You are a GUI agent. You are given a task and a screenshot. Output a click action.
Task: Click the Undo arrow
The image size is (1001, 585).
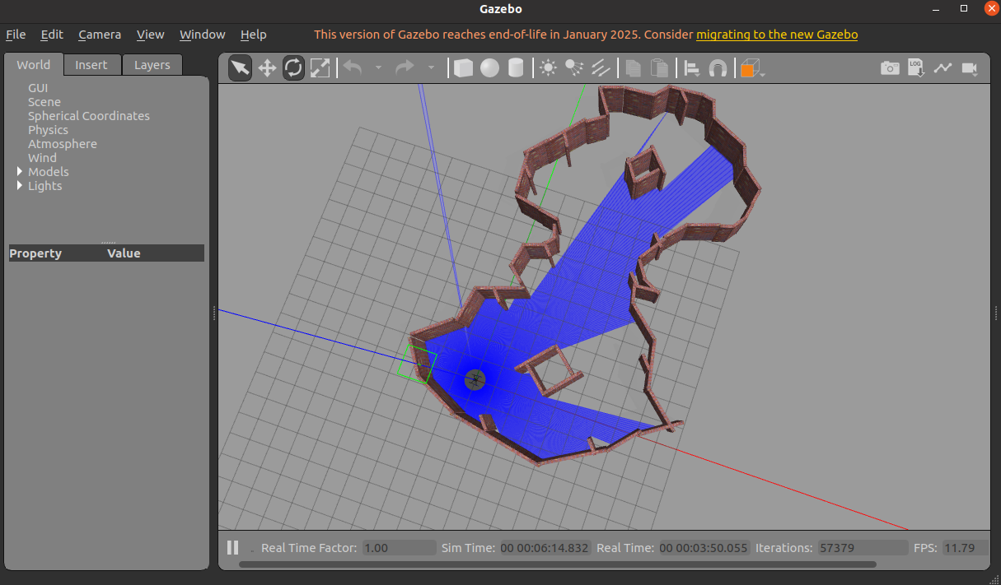[x=353, y=67]
